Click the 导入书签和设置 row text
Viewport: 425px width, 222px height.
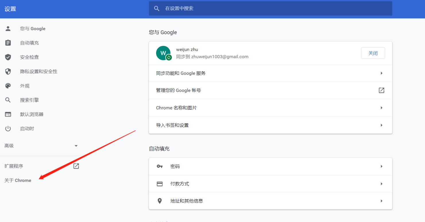pos(172,125)
